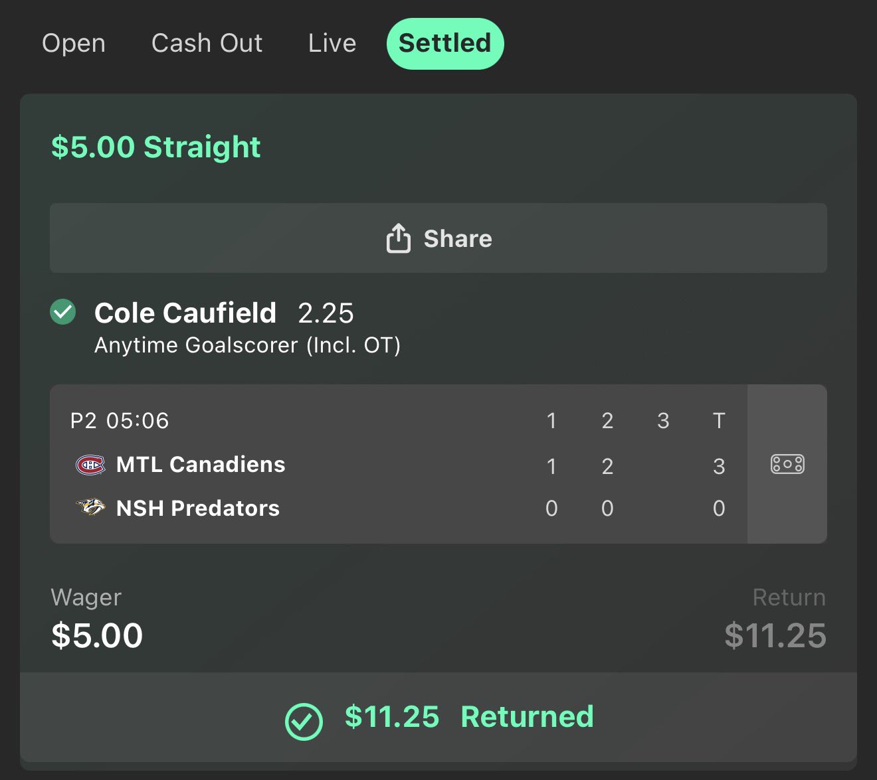Click the MTL Canadiens team name

pos(200,465)
